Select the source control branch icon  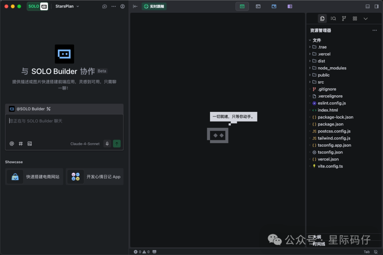point(344,18)
